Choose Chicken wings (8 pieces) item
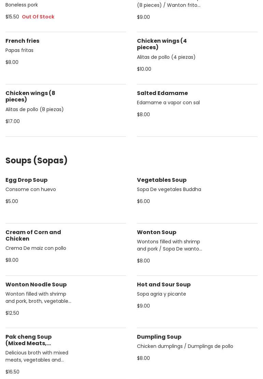The height and width of the screenshot is (379, 263). tap(30, 96)
